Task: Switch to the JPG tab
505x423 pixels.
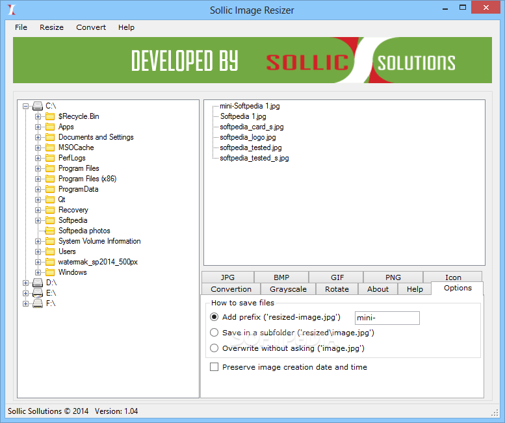Action: pos(227,277)
